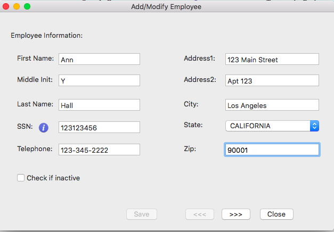Click the Telephone number field
The width and height of the screenshot is (334, 232).
coord(99,150)
